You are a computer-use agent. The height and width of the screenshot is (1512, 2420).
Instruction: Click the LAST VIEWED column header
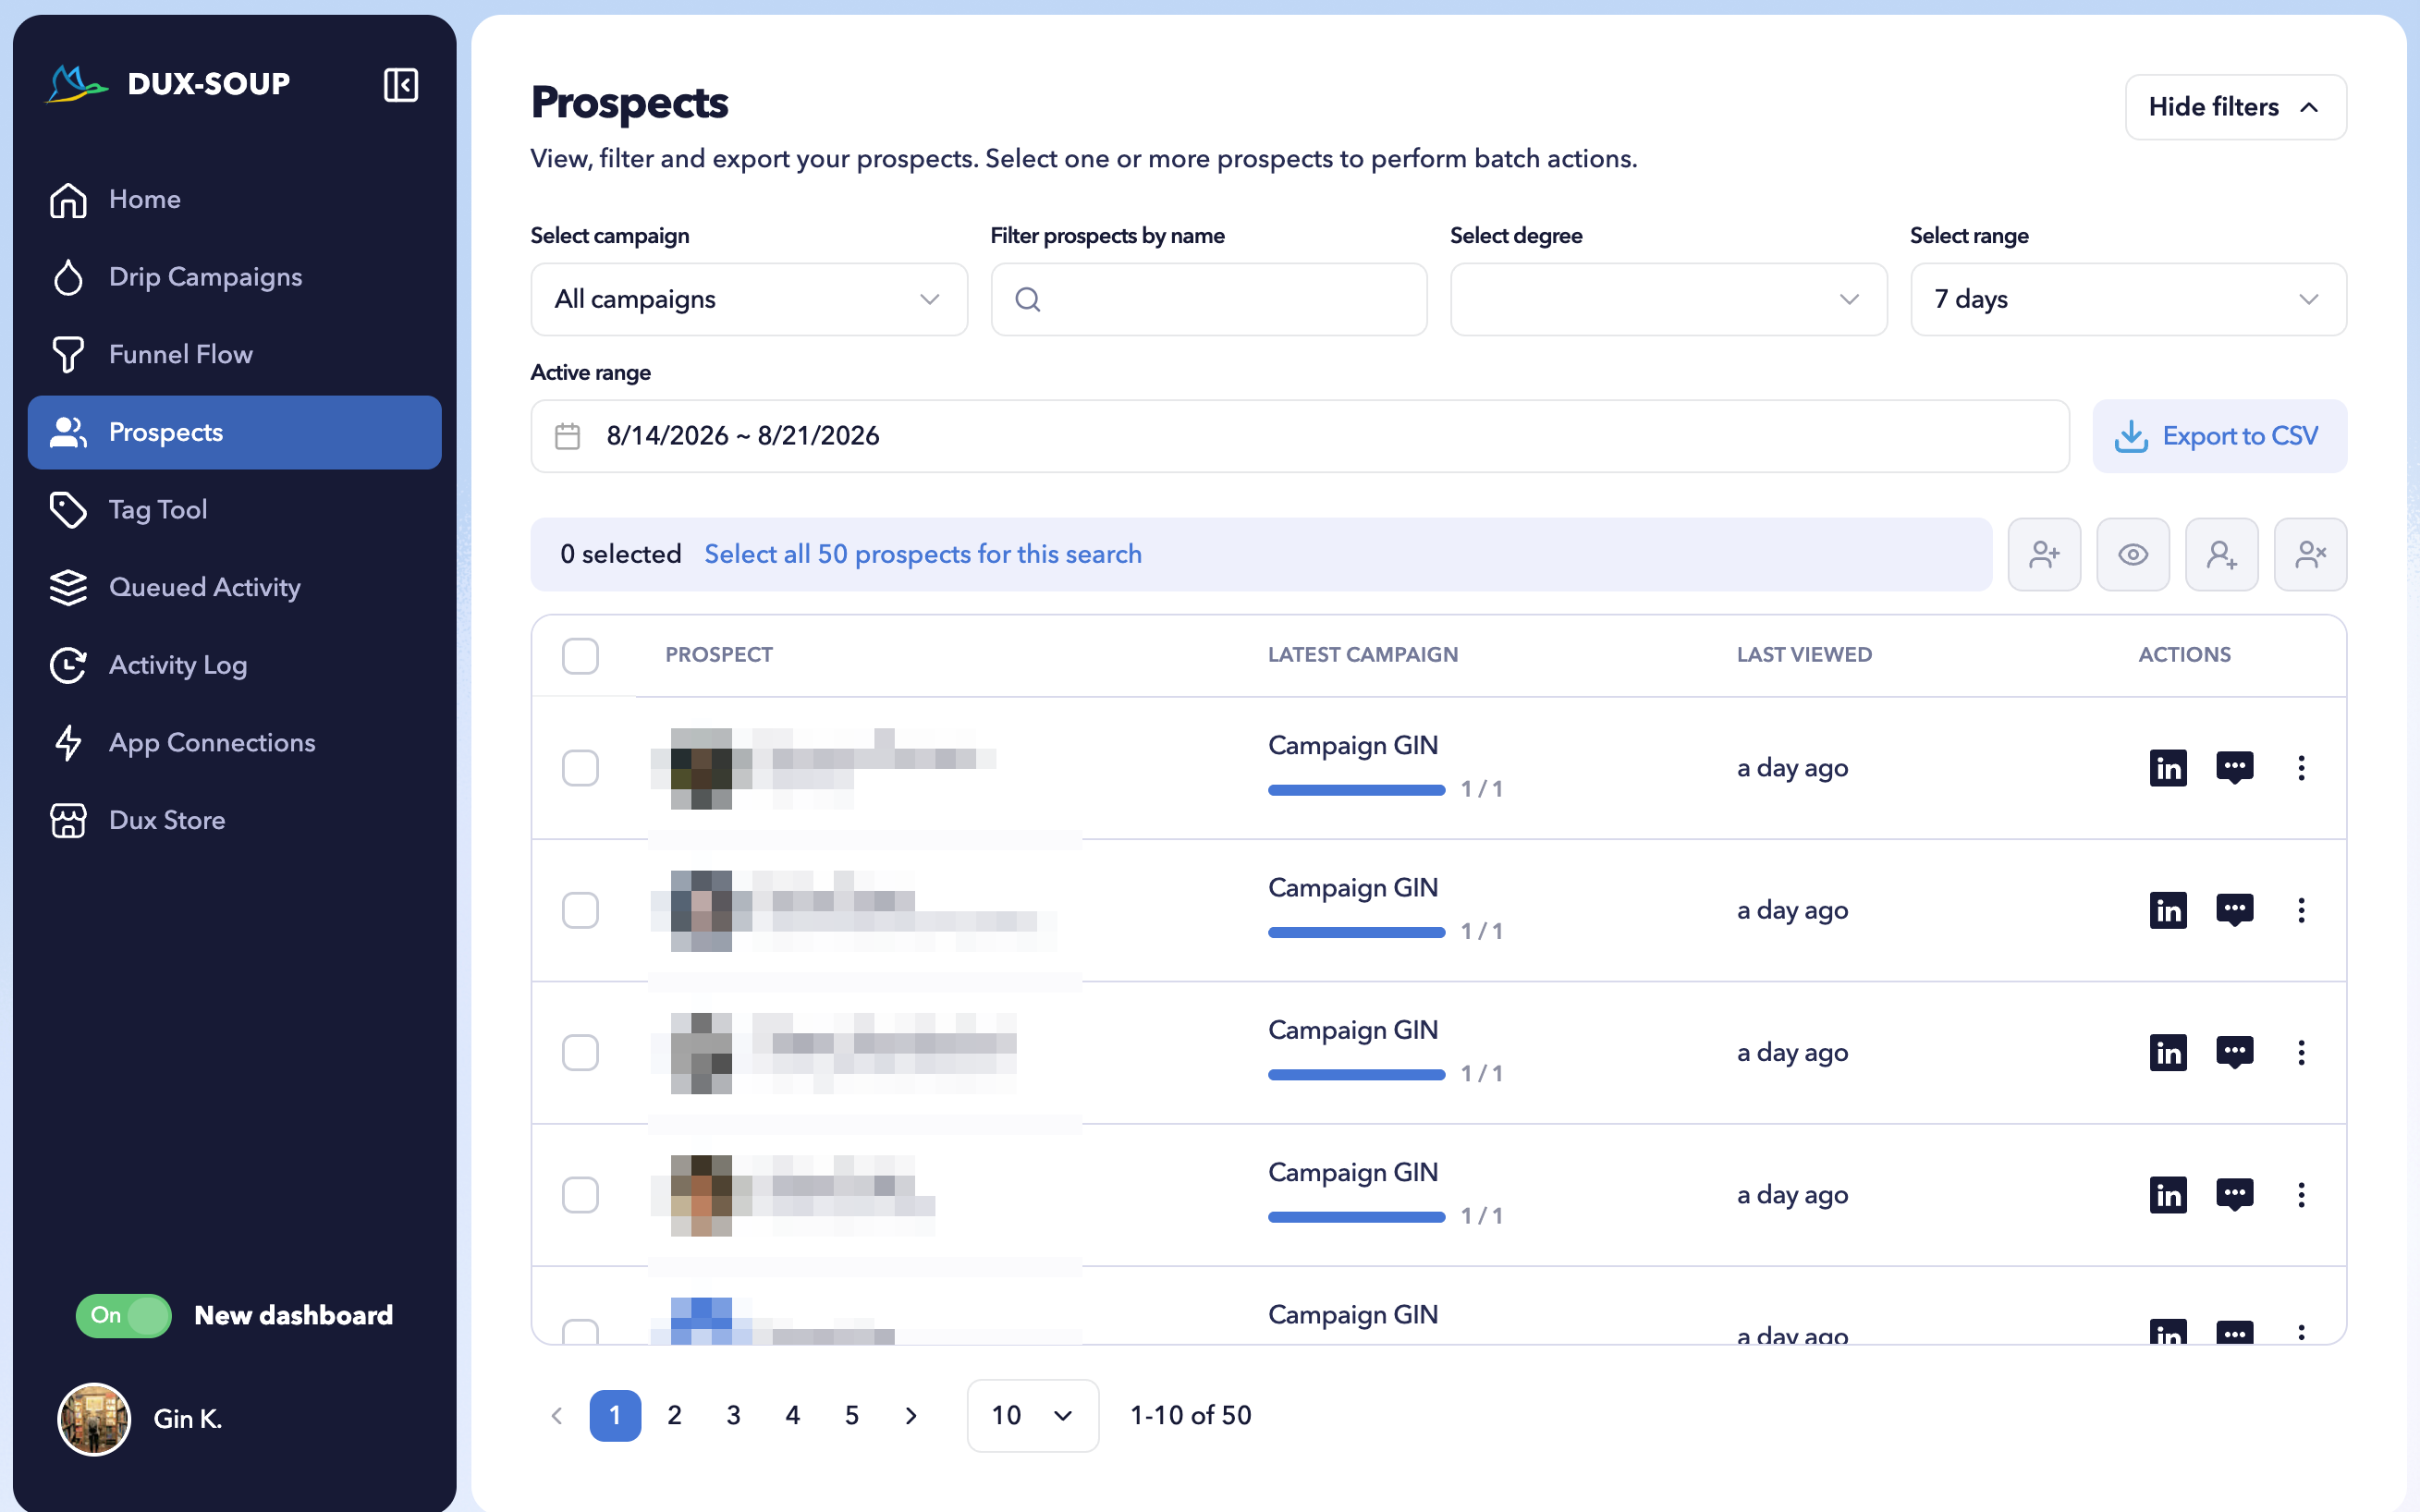tap(1803, 655)
